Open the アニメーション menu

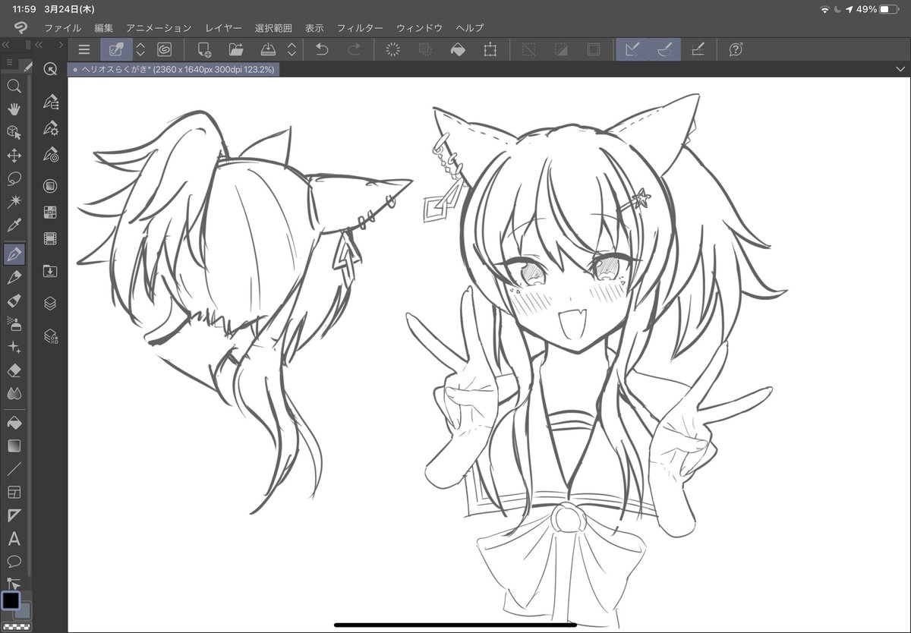coord(159,28)
